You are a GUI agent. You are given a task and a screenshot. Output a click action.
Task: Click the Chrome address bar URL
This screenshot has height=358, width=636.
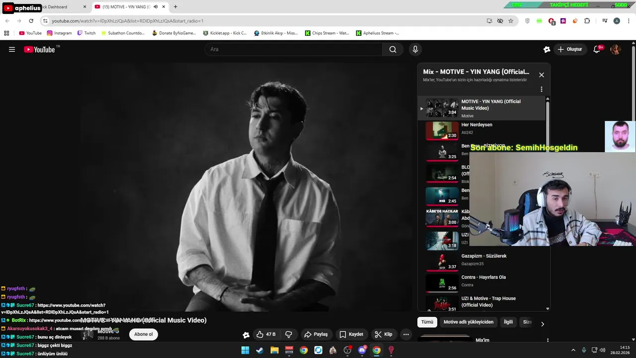pos(128,21)
